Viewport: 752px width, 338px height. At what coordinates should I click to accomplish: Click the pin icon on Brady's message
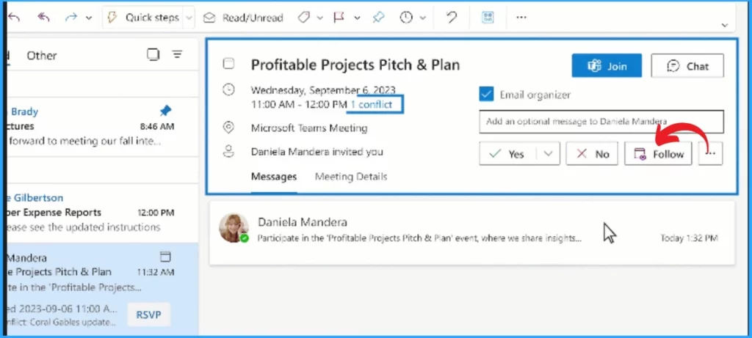(x=165, y=111)
